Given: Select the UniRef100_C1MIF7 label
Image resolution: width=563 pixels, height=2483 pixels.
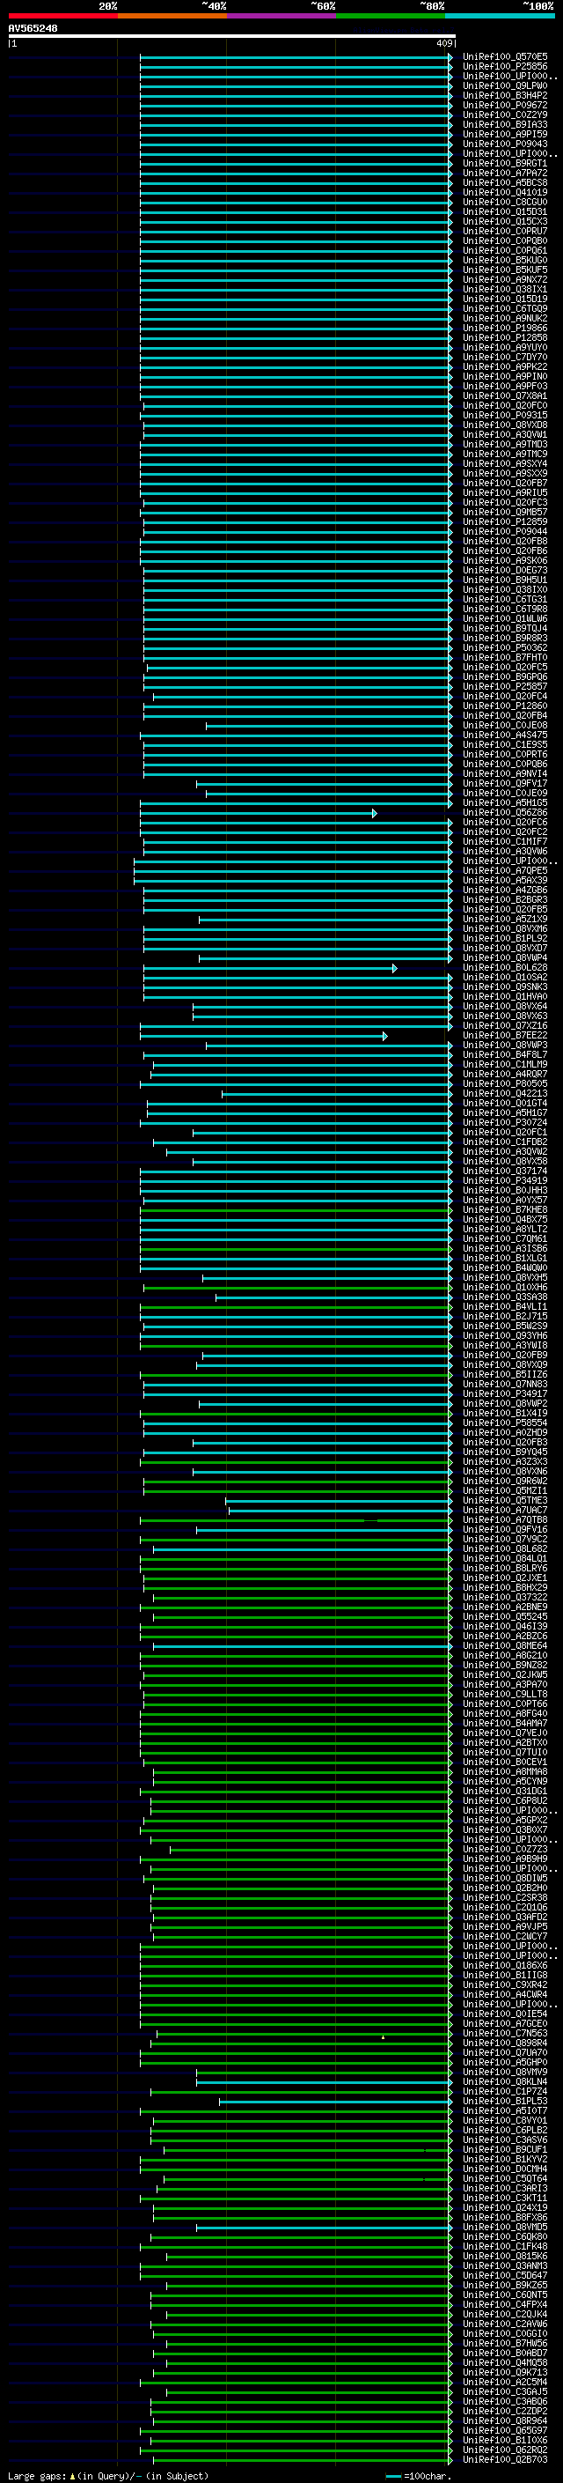Looking at the screenshot, I should 505,841.
